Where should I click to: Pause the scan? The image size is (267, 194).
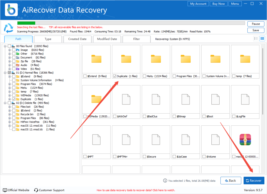(256, 24)
